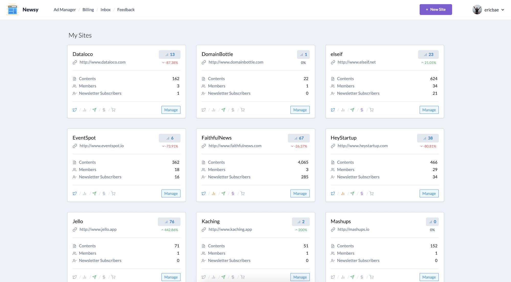Click the analytics bar icon on elseif card

click(x=343, y=110)
